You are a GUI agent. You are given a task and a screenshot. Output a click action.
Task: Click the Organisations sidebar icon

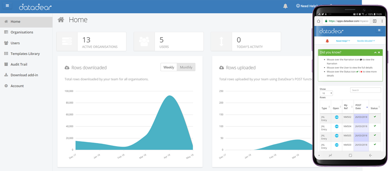[6, 32]
